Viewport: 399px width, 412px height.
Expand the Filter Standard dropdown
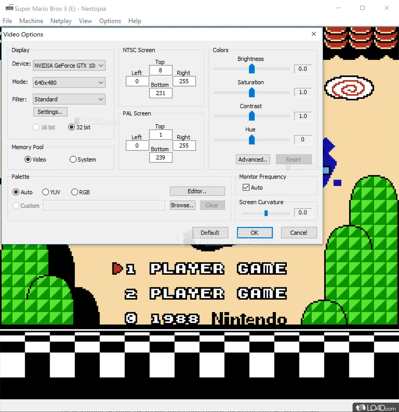[69, 99]
